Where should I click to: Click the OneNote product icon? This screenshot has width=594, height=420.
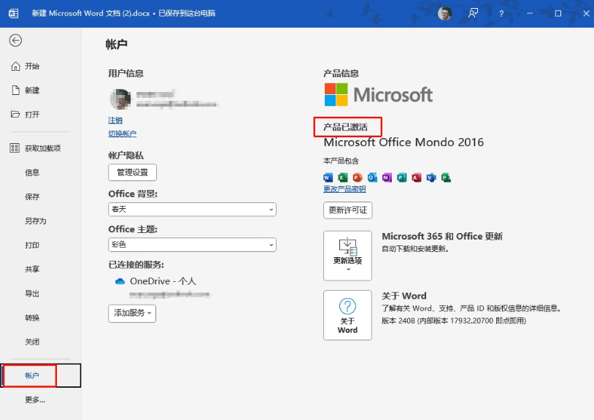[x=387, y=177]
